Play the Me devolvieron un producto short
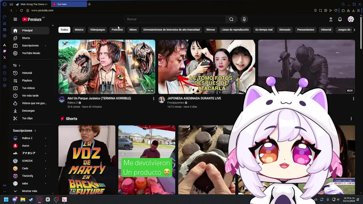Screen dimensions: 363x204 point(147,160)
